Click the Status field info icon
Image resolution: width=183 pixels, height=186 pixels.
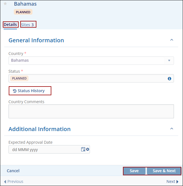click(169, 79)
